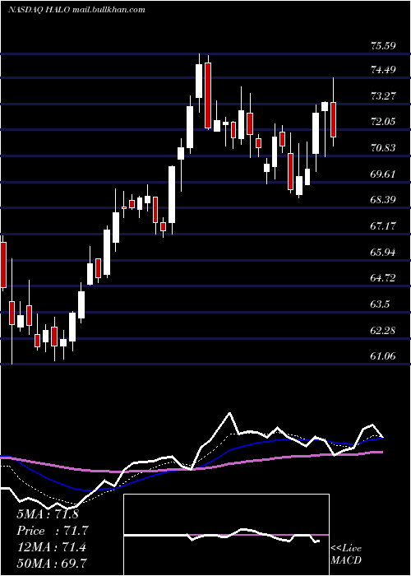Click the 5MA : 71.8 readout

pyautogui.click(x=48, y=514)
